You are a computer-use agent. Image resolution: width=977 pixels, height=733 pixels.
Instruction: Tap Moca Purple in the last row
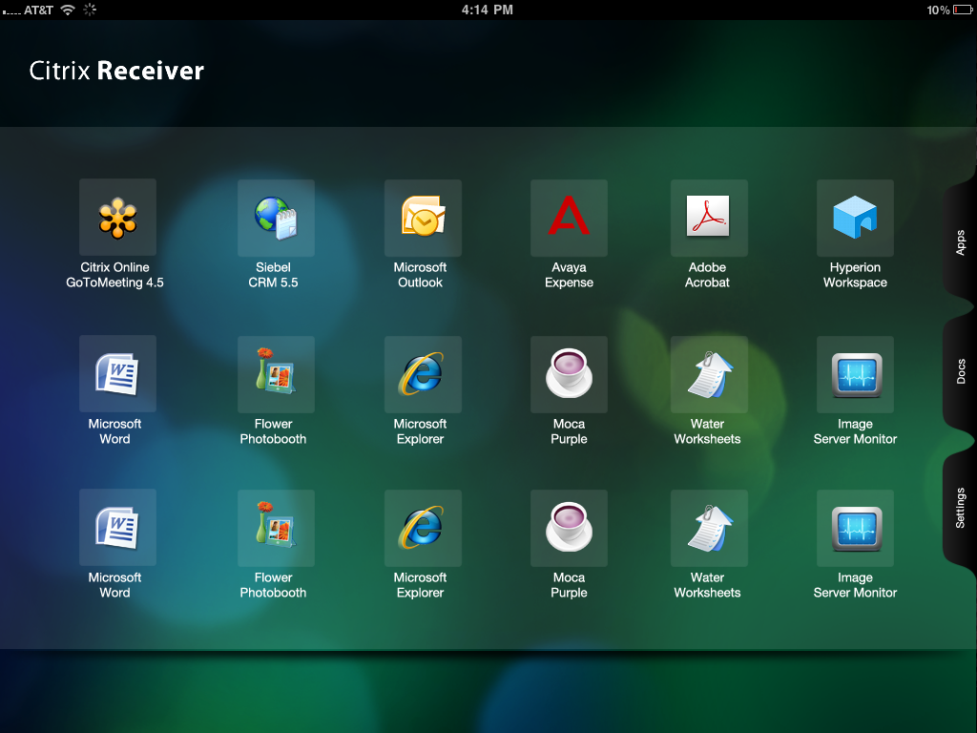pos(569,527)
